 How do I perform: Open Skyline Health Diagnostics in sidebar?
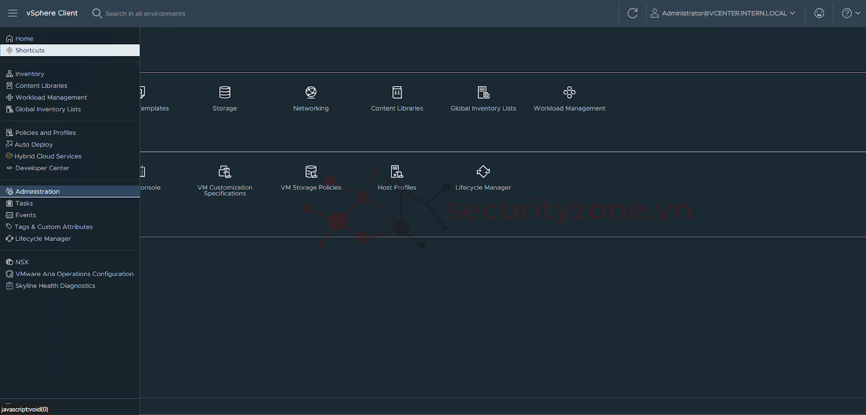pos(55,286)
